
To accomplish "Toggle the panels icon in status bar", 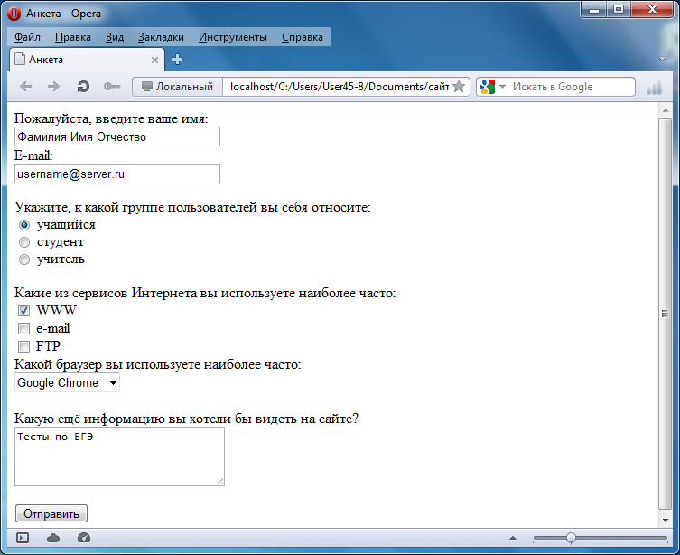I will click(23, 538).
